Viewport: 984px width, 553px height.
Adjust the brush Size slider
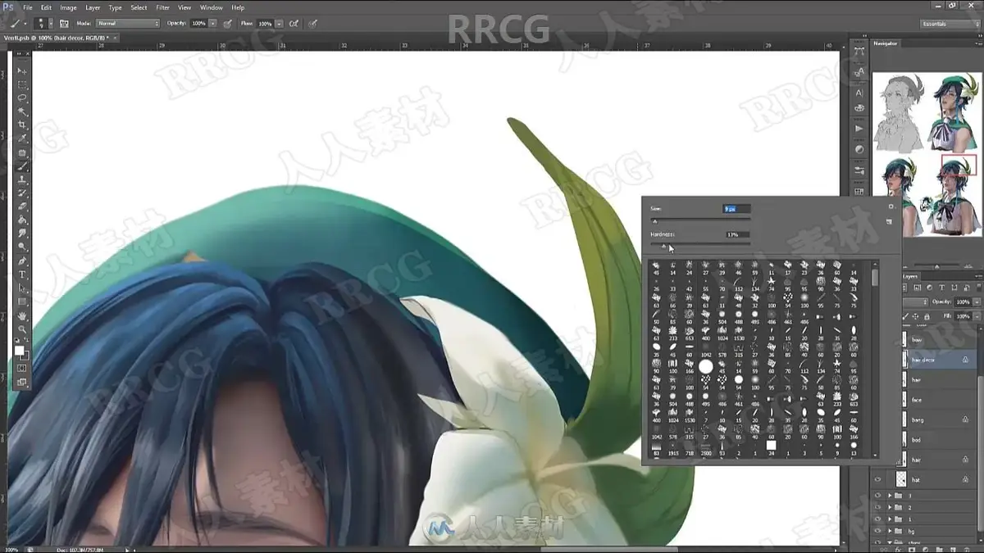[654, 220]
